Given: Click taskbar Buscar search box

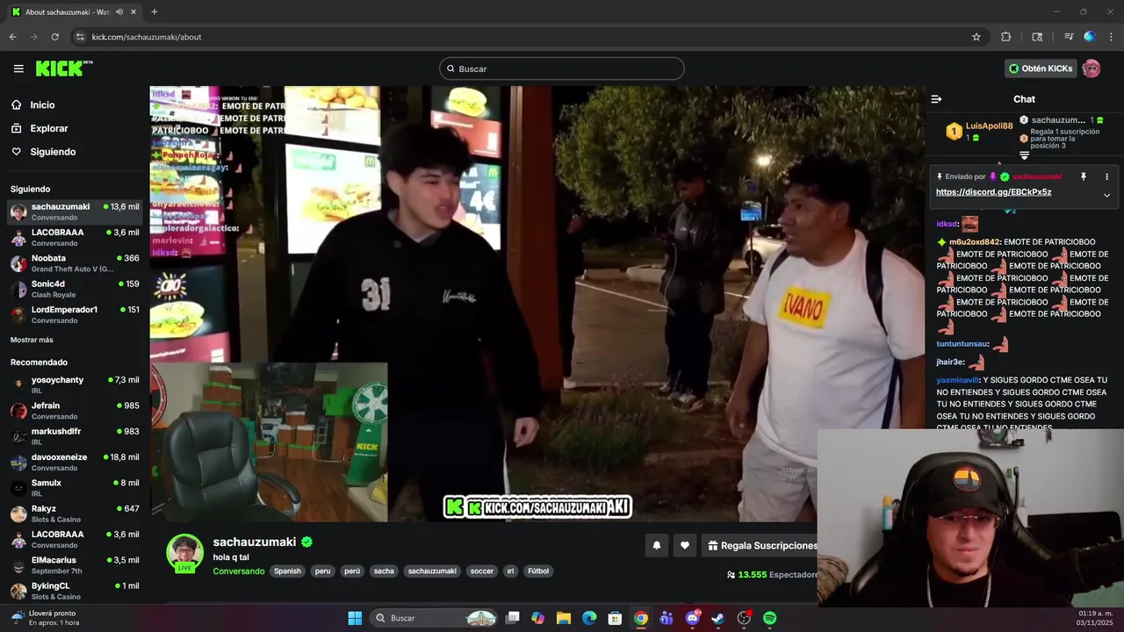Looking at the screenshot, I should (436, 618).
